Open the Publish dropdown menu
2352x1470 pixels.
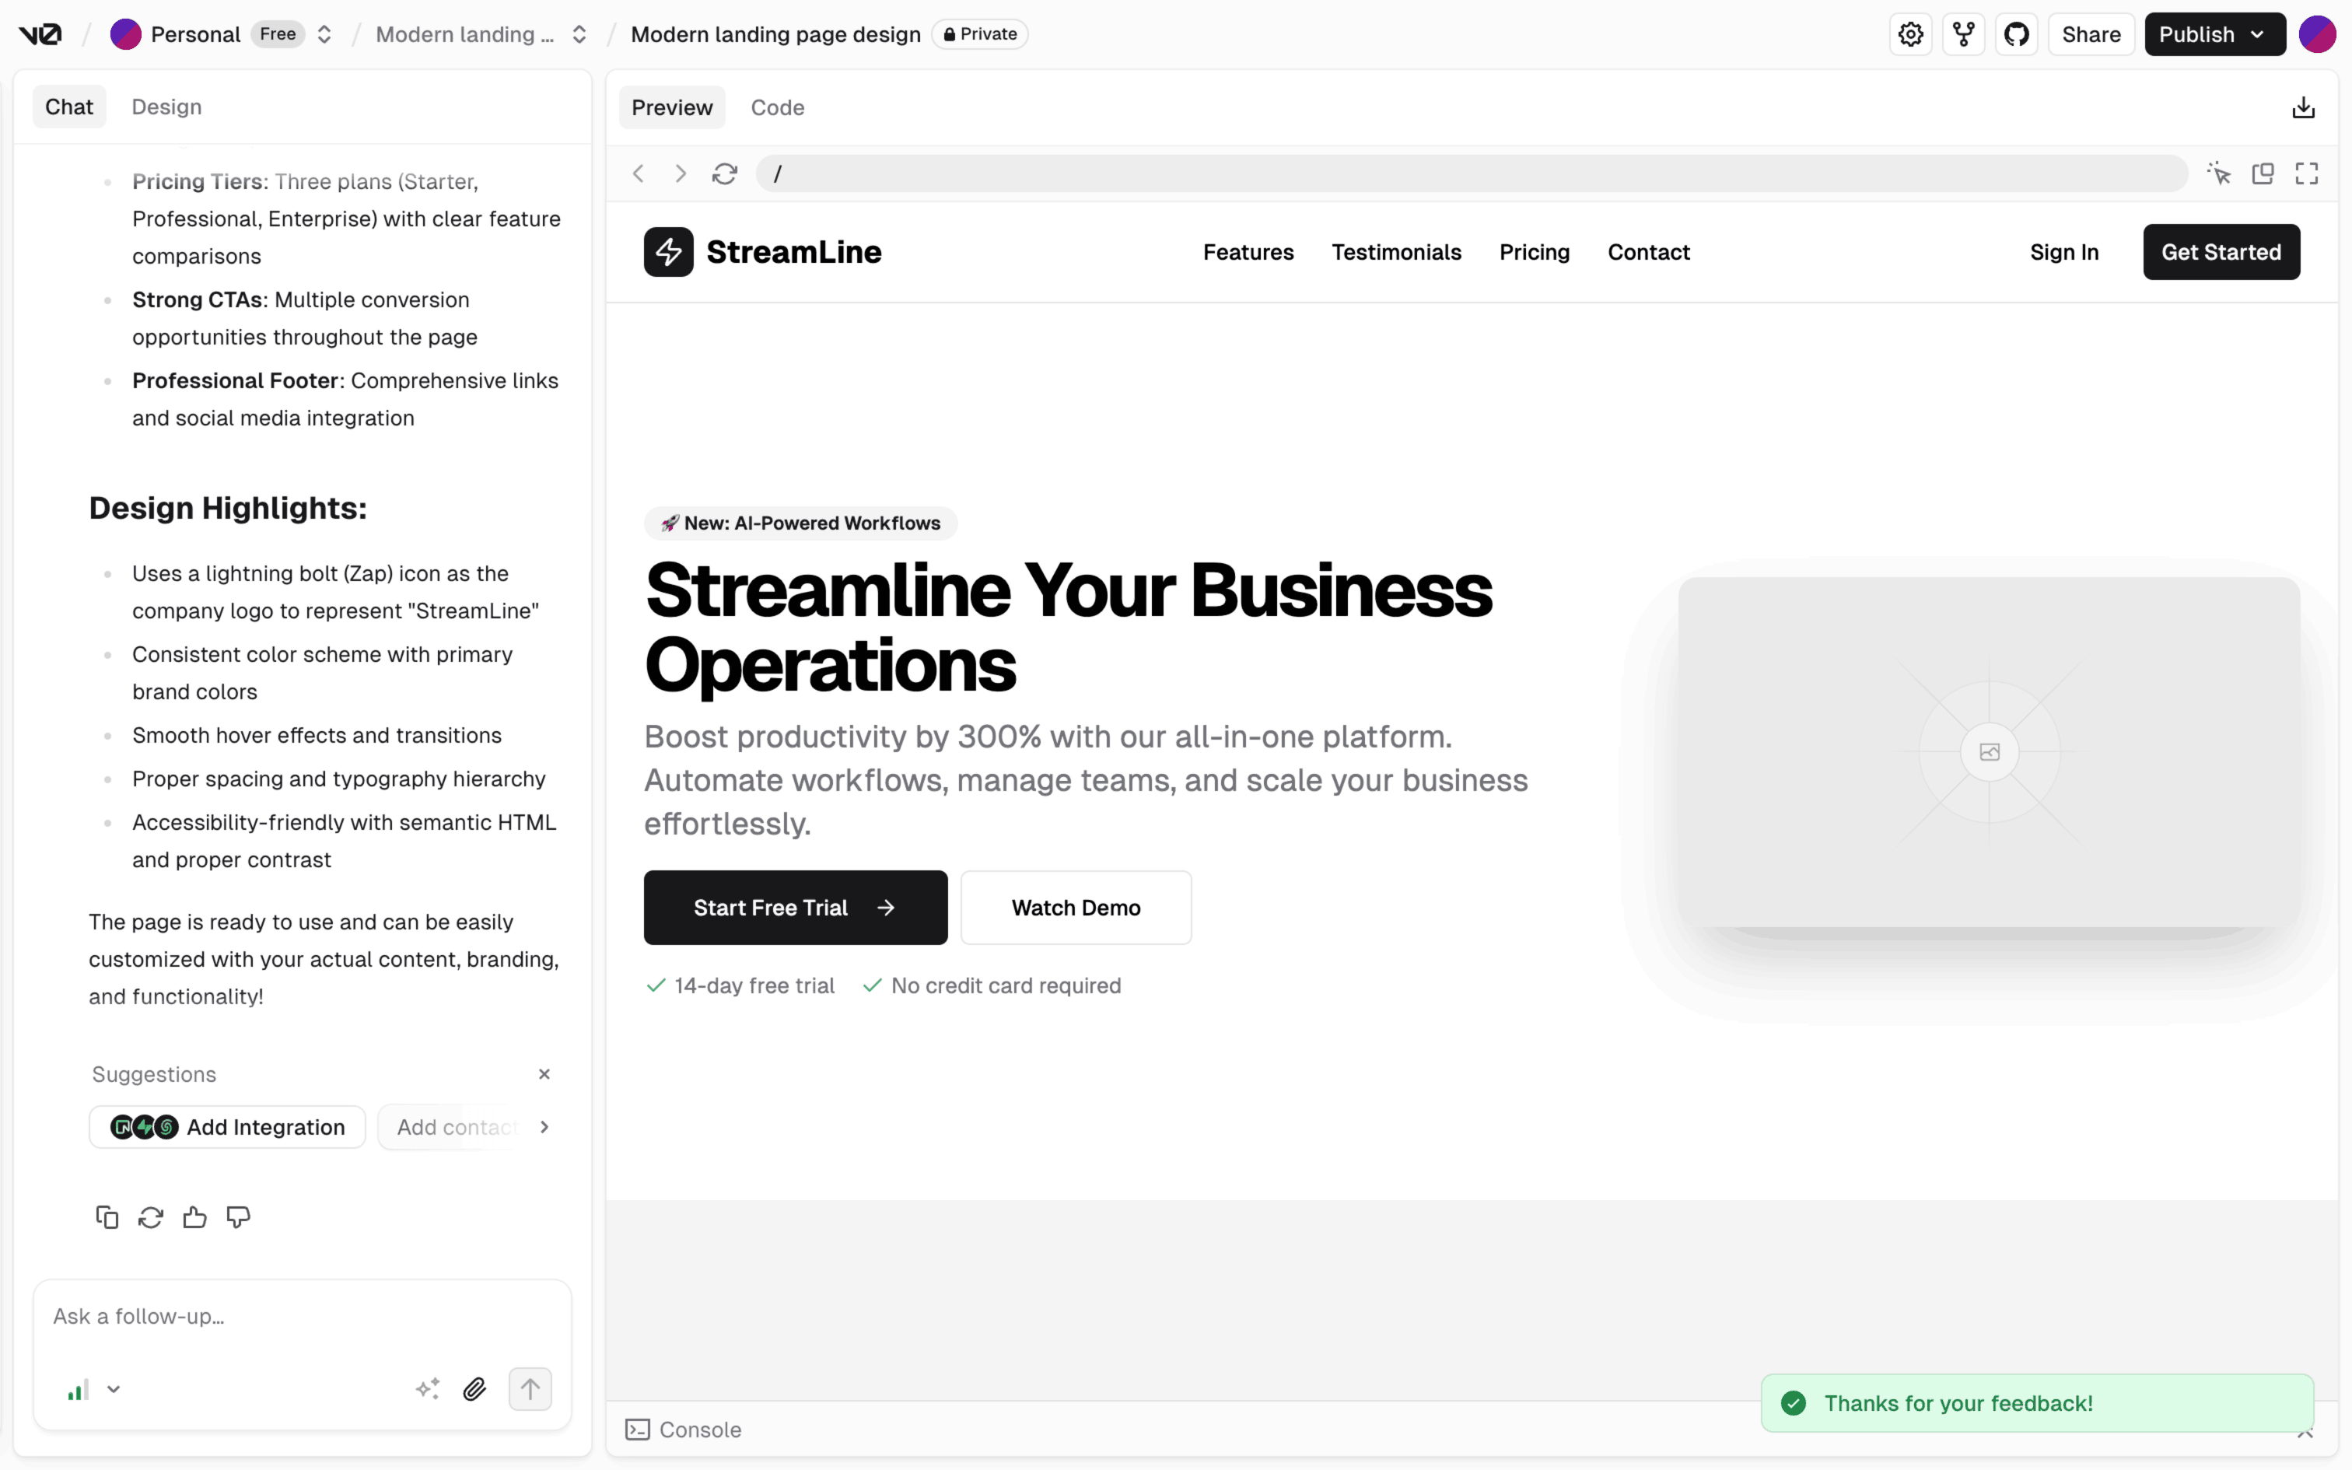point(2214,35)
